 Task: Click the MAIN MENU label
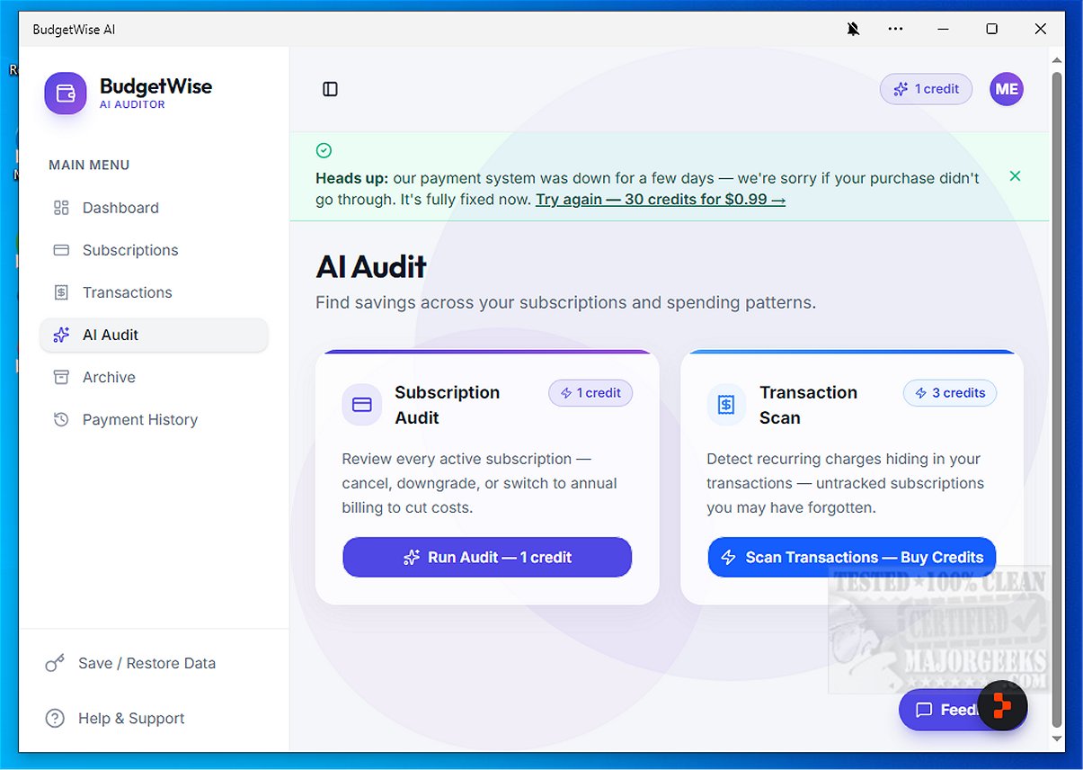(x=89, y=165)
